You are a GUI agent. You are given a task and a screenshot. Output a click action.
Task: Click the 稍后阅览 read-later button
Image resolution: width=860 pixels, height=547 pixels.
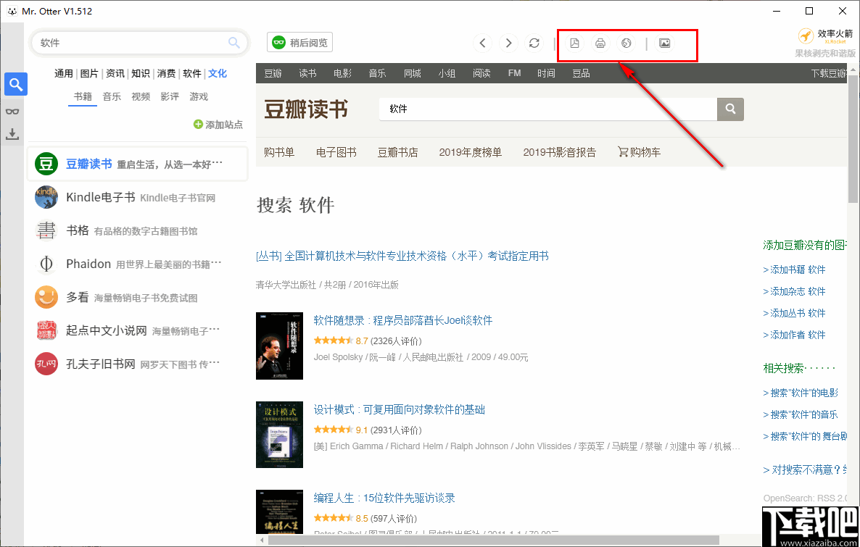point(300,43)
